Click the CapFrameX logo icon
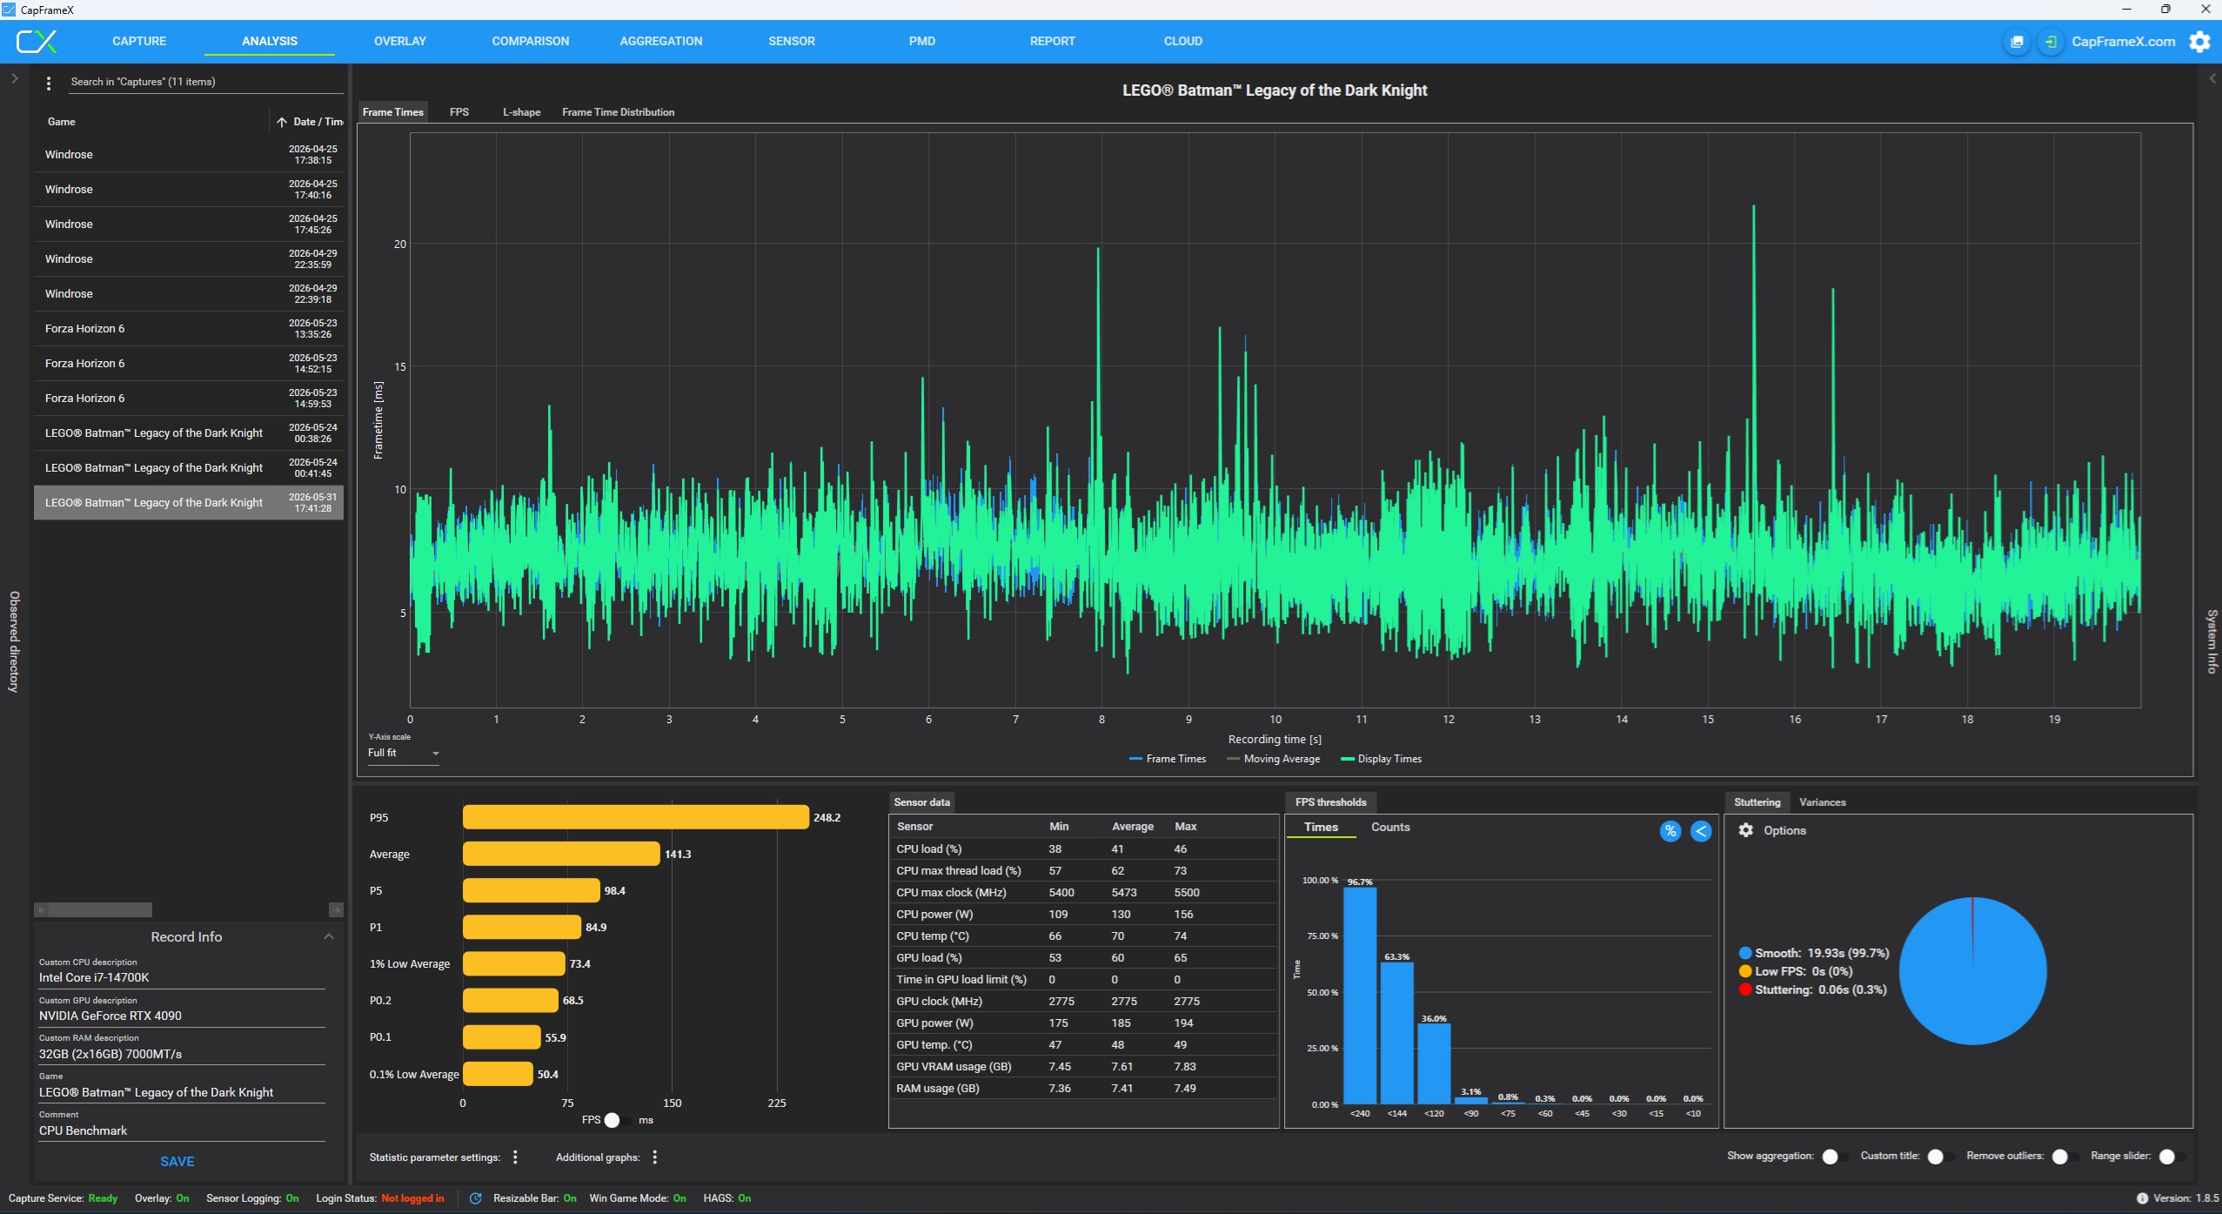Screen dimensions: 2222x1214 tap(37, 41)
